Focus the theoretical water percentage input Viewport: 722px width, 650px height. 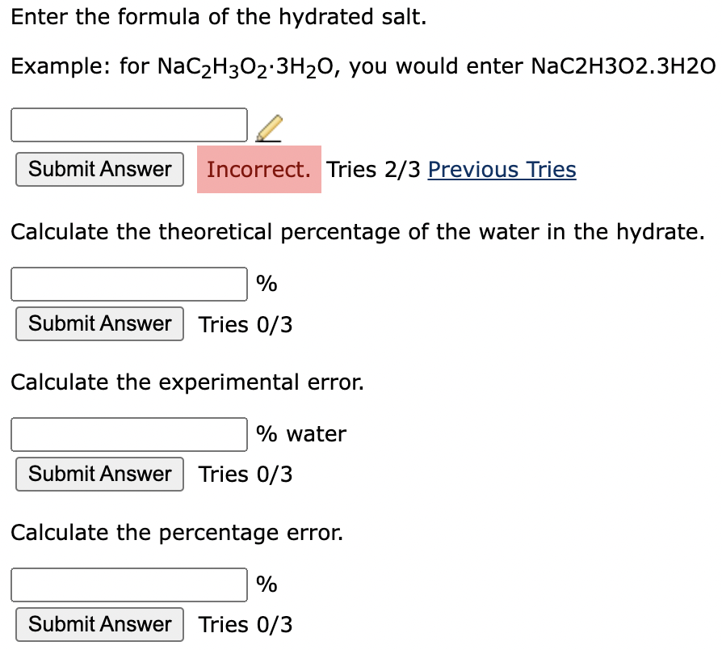coord(129,284)
